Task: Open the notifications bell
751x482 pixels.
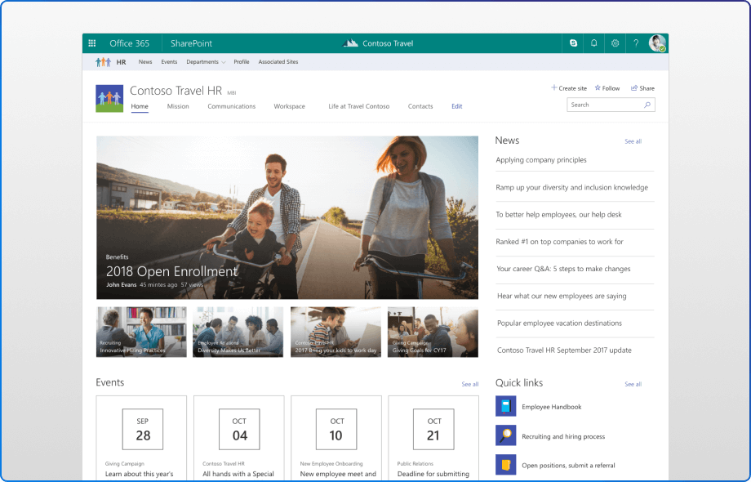Action: 594,43
